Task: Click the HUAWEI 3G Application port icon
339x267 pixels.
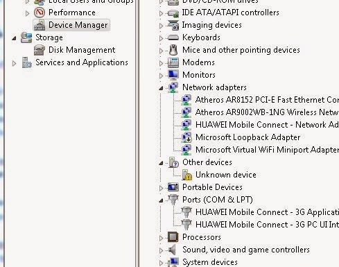Action: [186, 212]
